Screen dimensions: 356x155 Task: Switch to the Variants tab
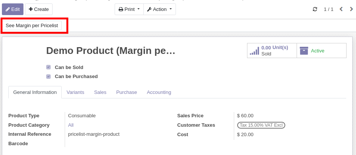tap(75, 92)
